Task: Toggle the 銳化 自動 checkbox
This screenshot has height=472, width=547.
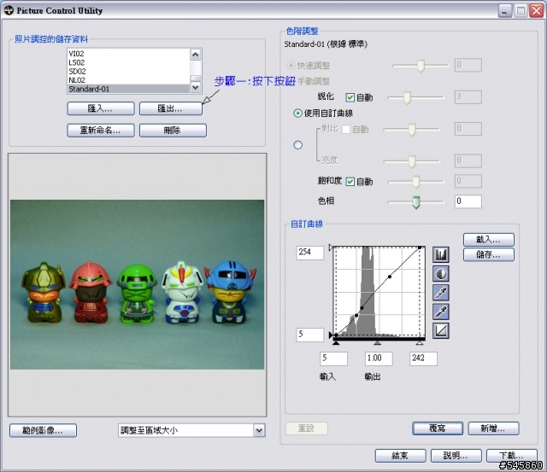Action: [x=350, y=97]
